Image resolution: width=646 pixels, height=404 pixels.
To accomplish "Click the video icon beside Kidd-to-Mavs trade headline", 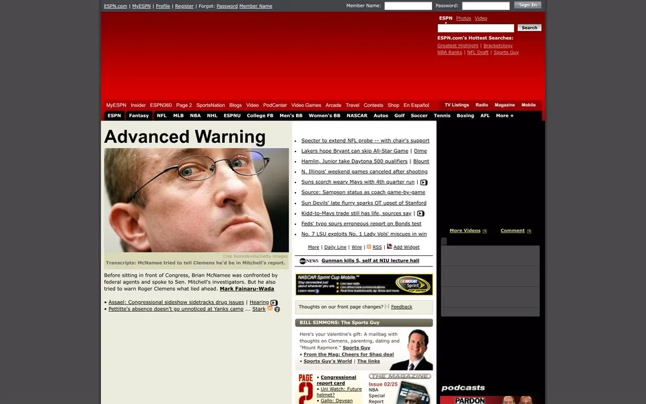I will click(x=420, y=213).
